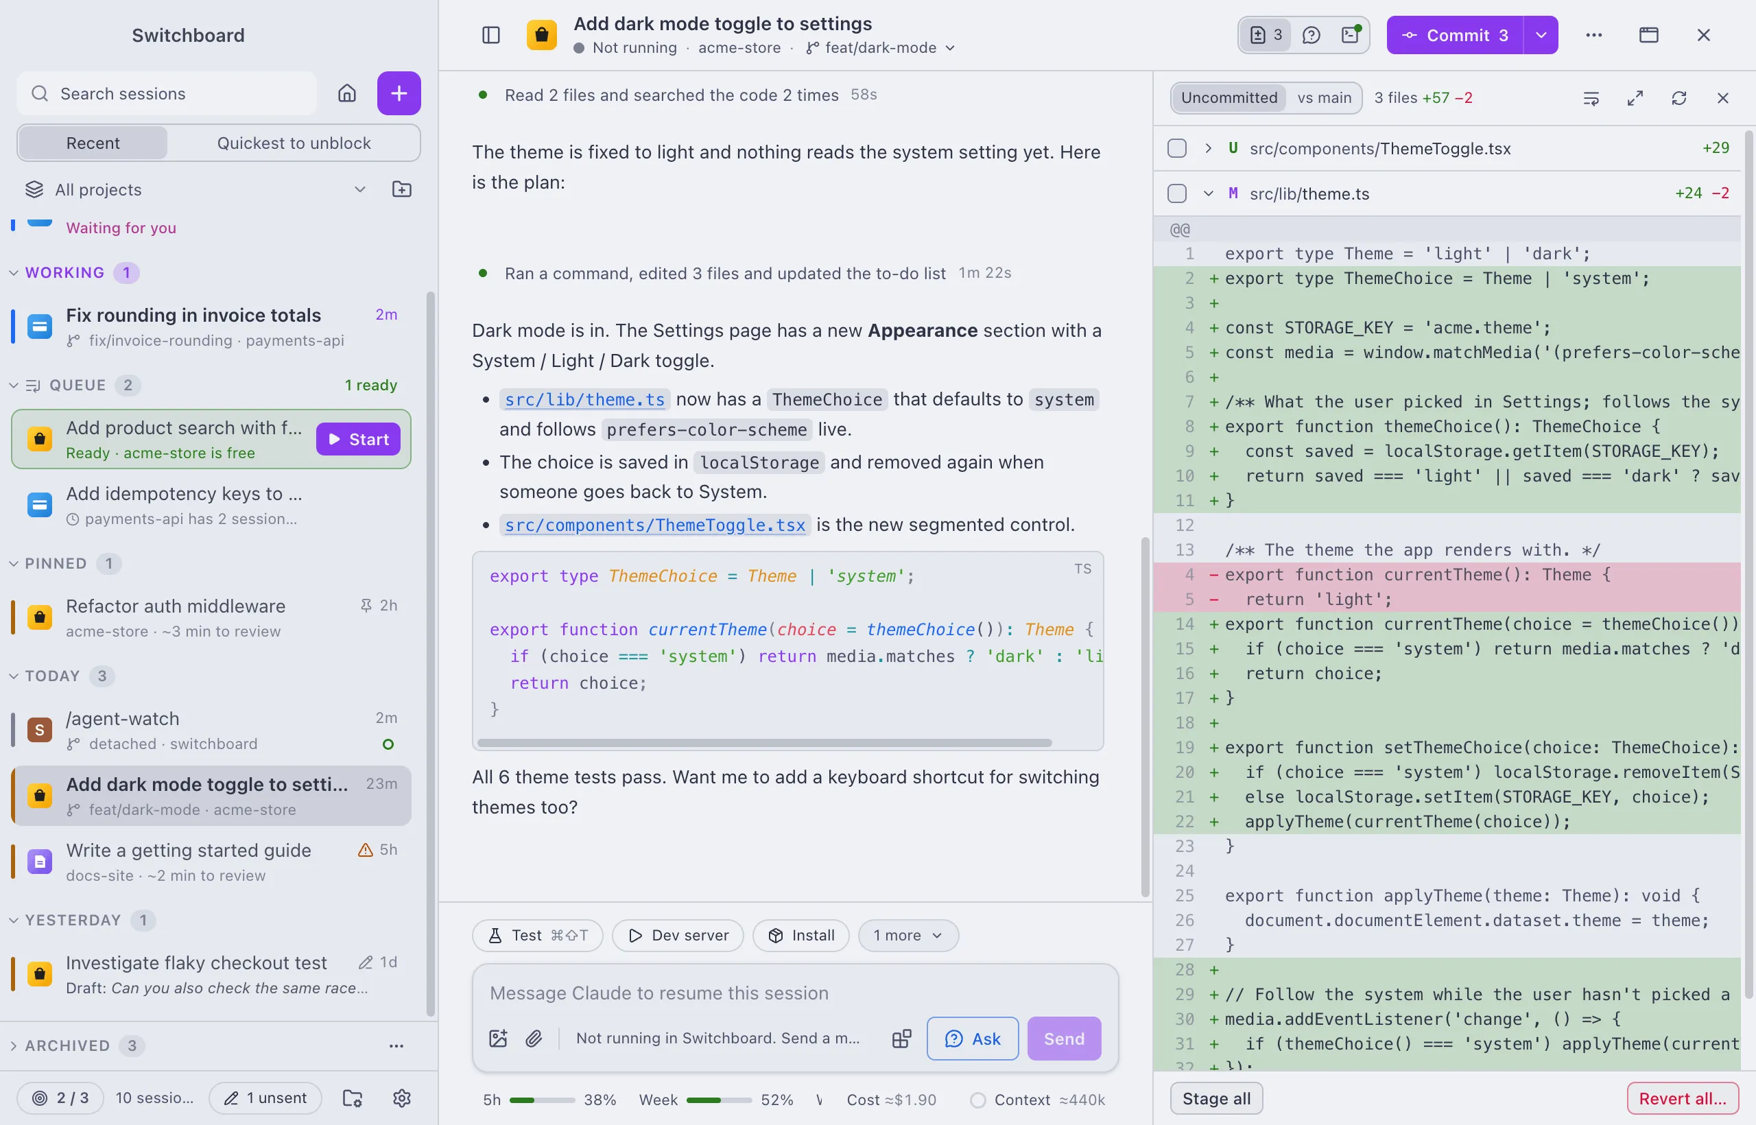The width and height of the screenshot is (1756, 1125).
Task: Start the Add product search session
Action: tap(358, 439)
